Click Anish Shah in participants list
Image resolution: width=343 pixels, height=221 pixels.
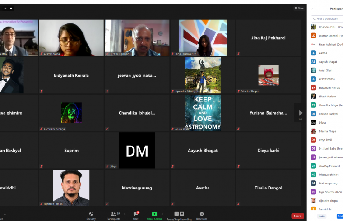pyautogui.click(x=327, y=70)
